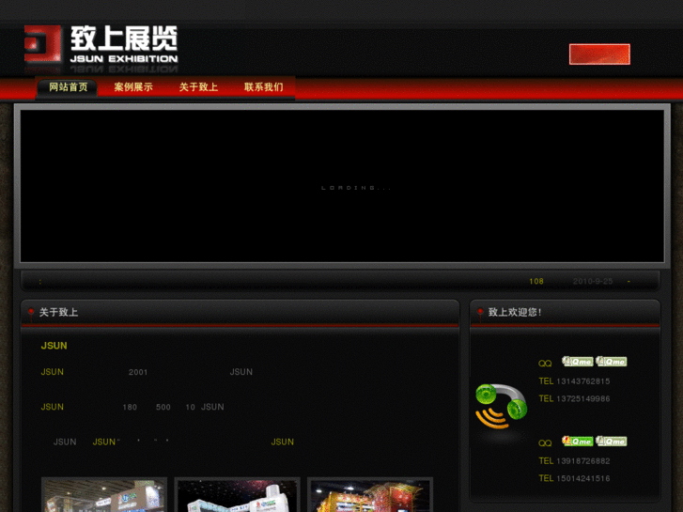Click the red JSUN Exhibition logo icon
683x512 pixels.
(42, 43)
